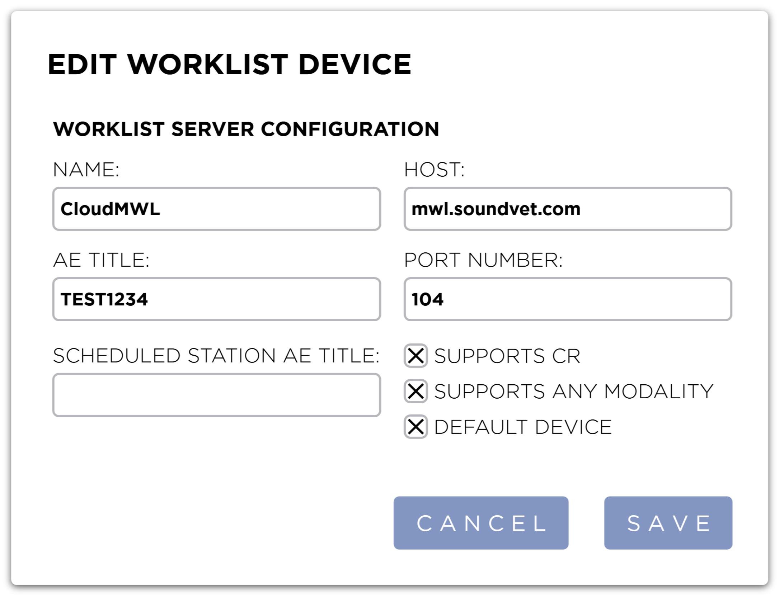This screenshot has width=779, height=598.
Task: Disable the Default Device checkbox
Action: click(x=416, y=427)
